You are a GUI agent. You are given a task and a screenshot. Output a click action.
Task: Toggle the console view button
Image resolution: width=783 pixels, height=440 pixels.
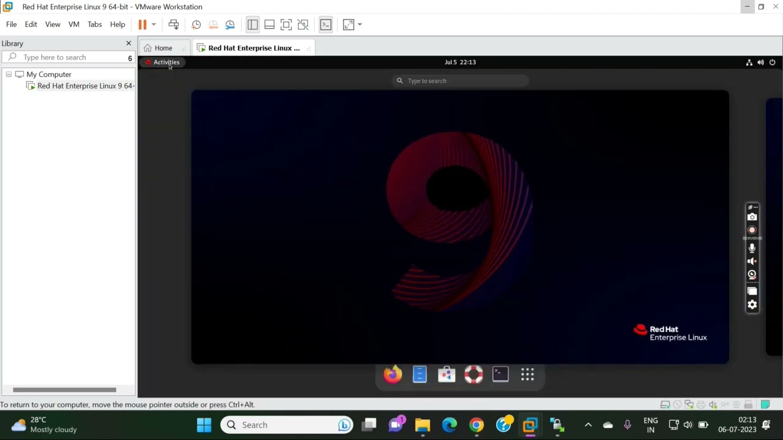[x=325, y=24]
